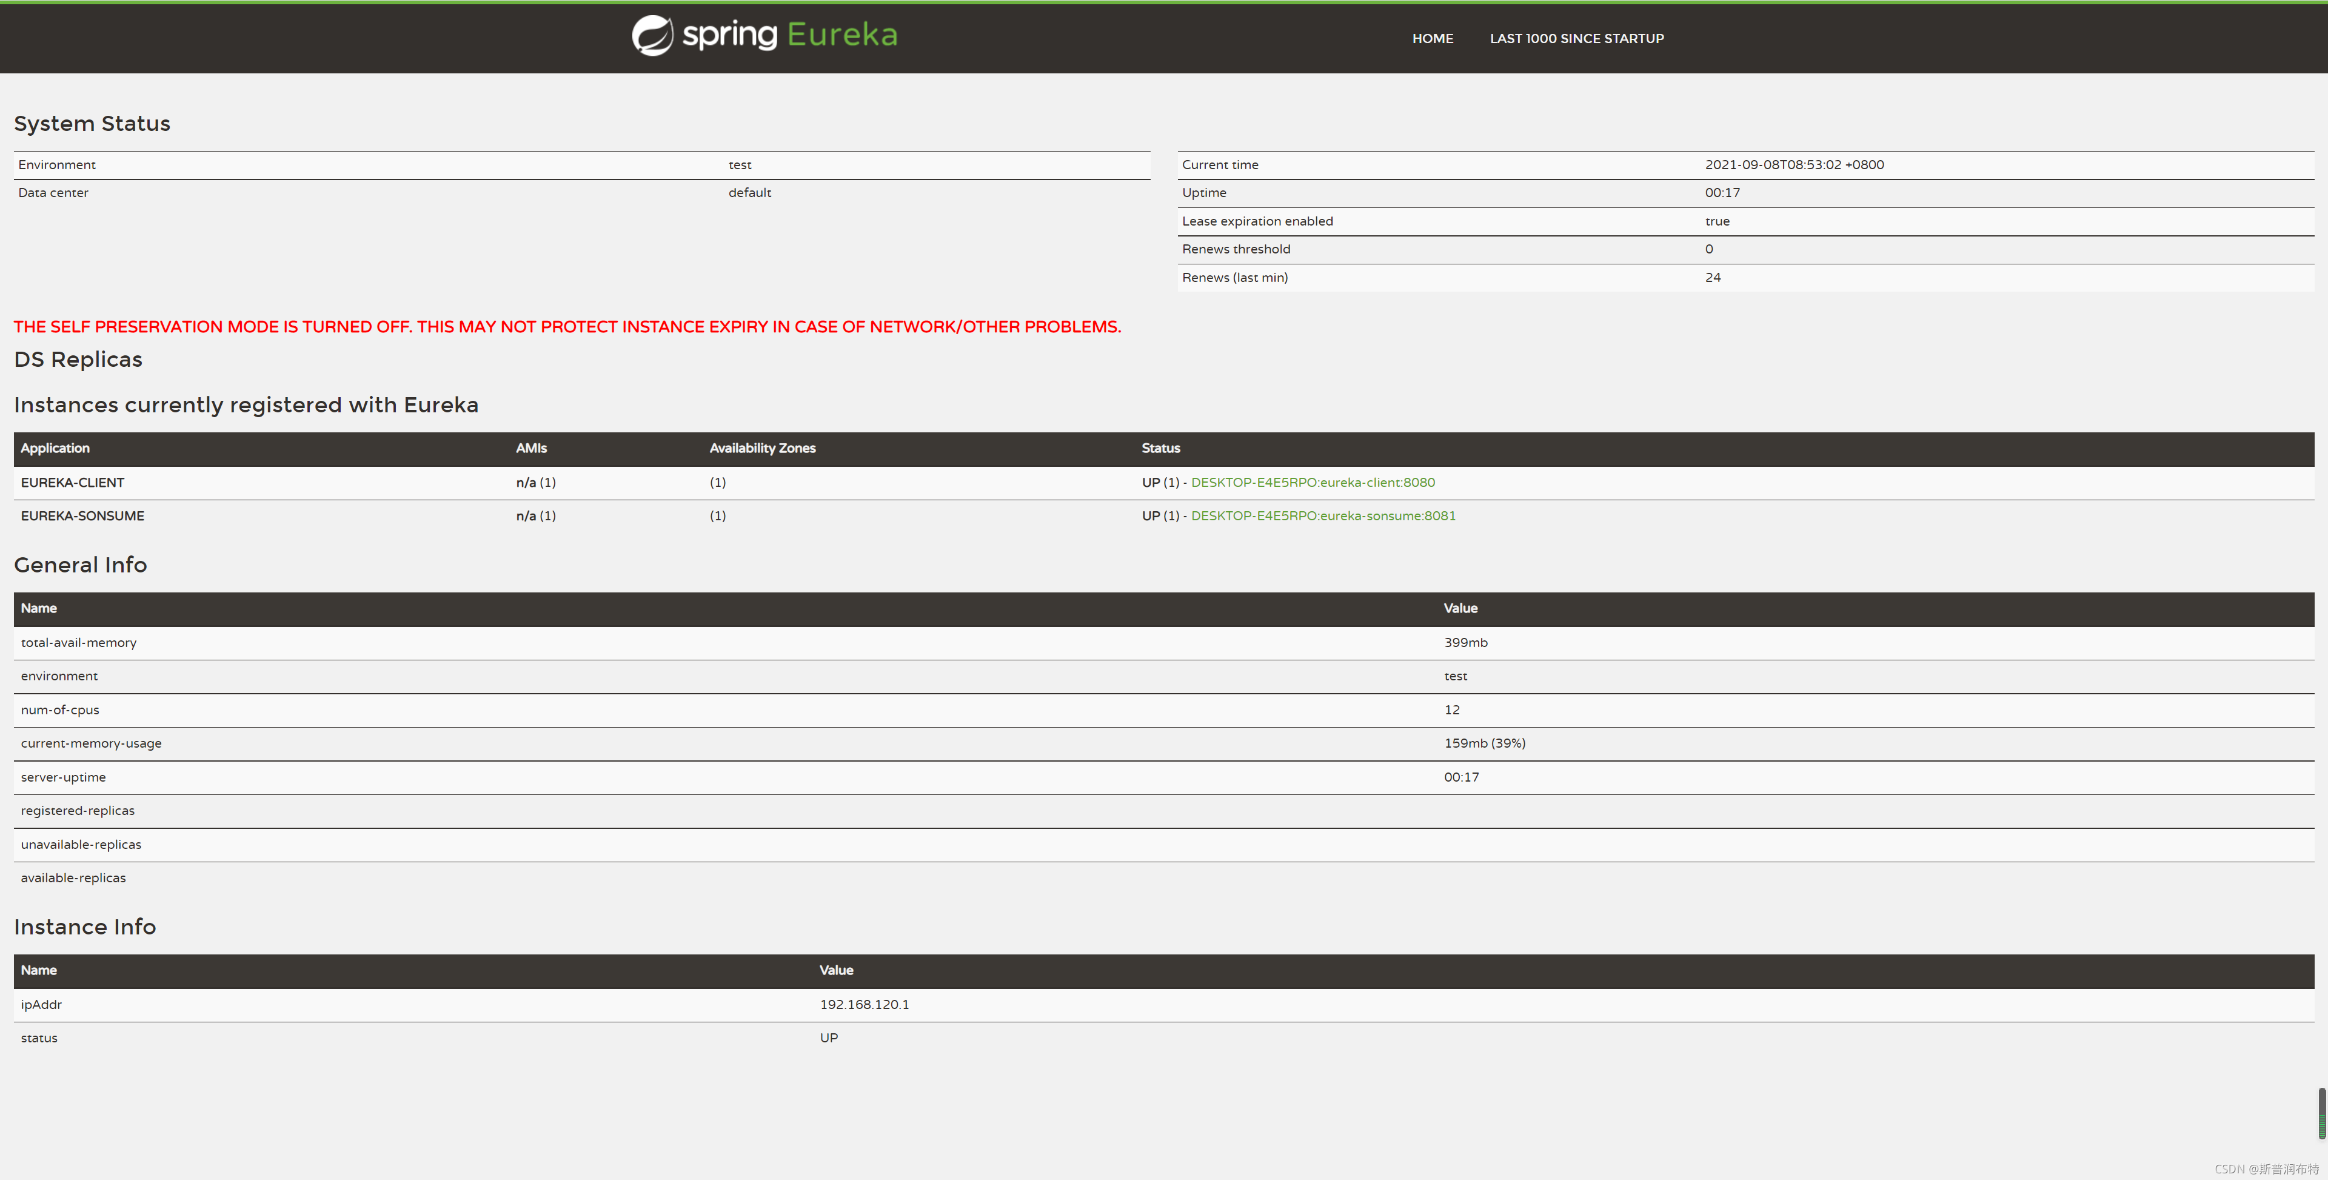Click the Lease expiration enabled label

(1257, 221)
